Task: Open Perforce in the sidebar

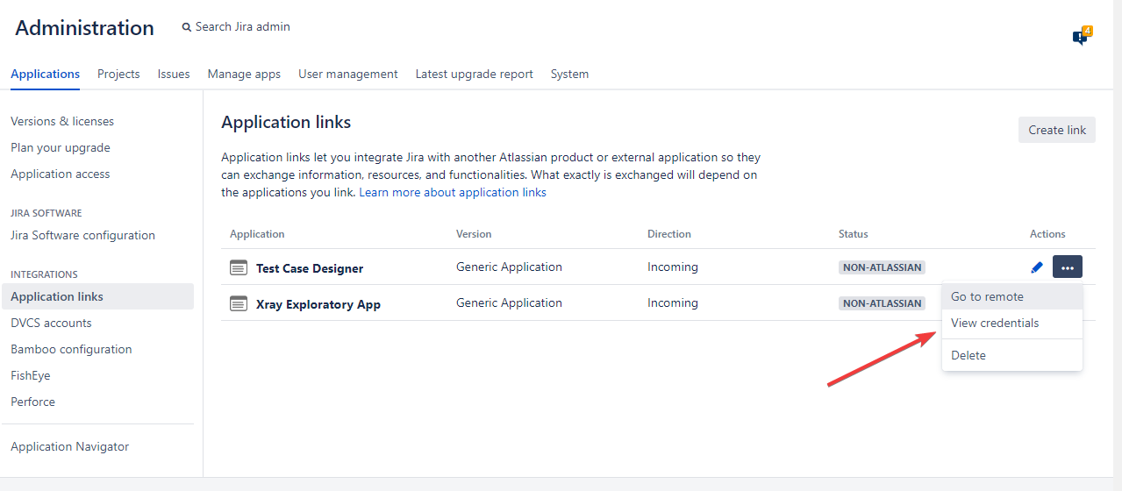Action: click(32, 402)
